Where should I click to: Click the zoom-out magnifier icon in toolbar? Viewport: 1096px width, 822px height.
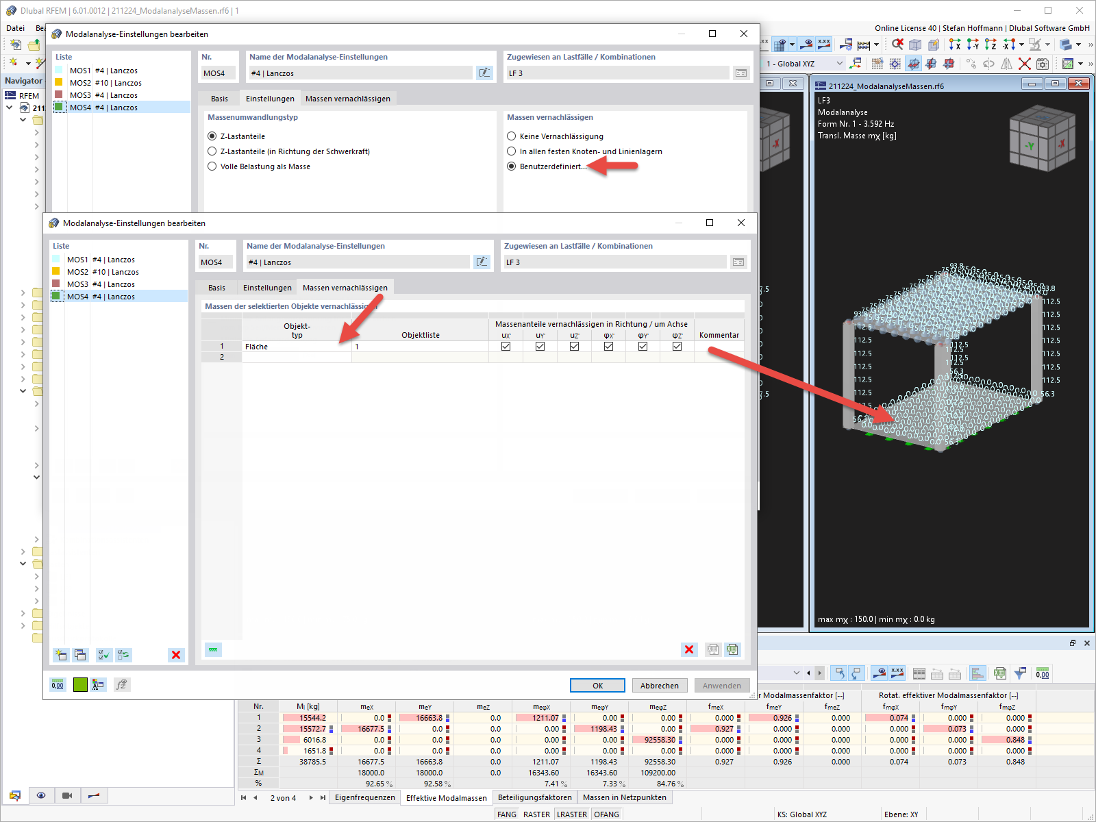tap(897, 44)
